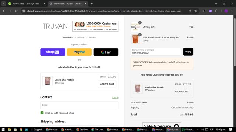The width and height of the screenshot is (236, 132).
Task: Click Vanilla Chai thumbnail in order summary
Action: (x=138, y=89)
